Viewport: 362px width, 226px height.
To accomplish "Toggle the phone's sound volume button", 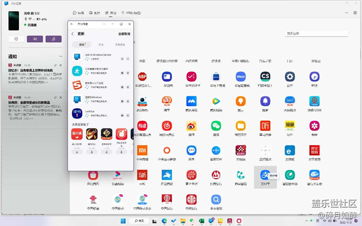I will coord(35,39).
